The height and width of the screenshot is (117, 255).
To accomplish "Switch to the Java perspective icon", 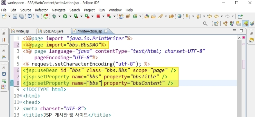I will (232, 24).
